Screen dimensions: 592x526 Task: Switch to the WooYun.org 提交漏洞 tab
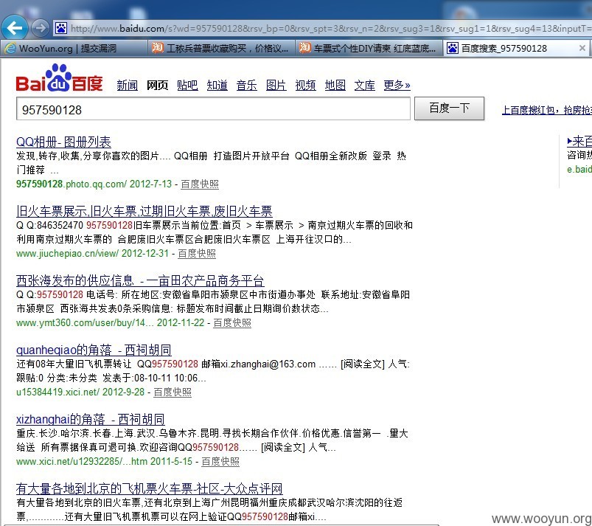[74, 48]
